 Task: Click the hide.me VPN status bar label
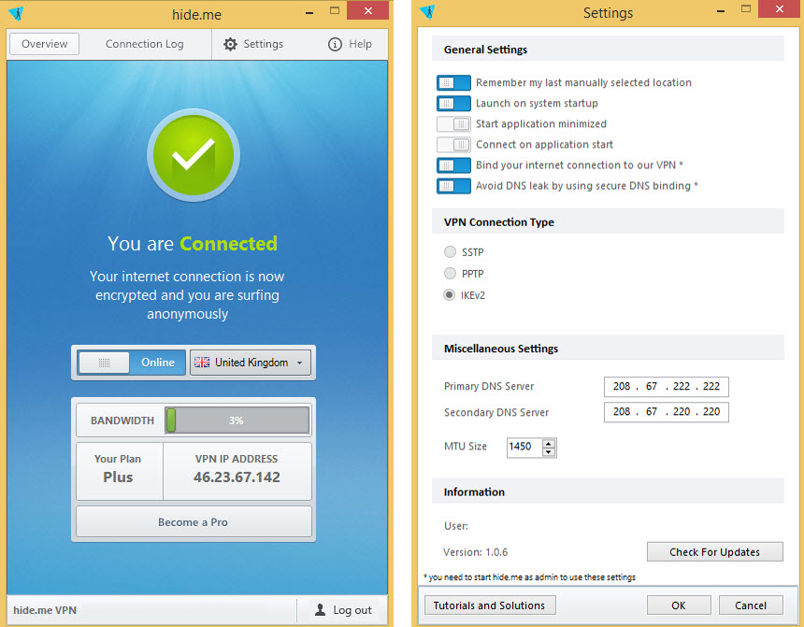[45, 610]
